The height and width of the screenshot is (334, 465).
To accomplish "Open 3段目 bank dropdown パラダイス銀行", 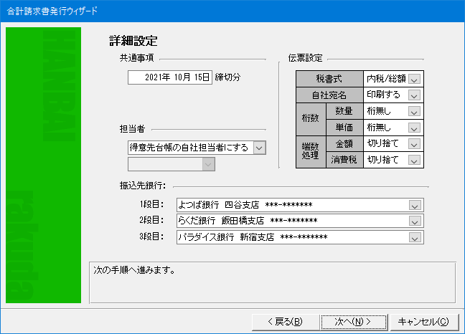I will coord(300,237).
